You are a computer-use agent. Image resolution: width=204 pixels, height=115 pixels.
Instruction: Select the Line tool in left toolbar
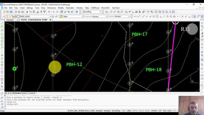tap(2, 23)
